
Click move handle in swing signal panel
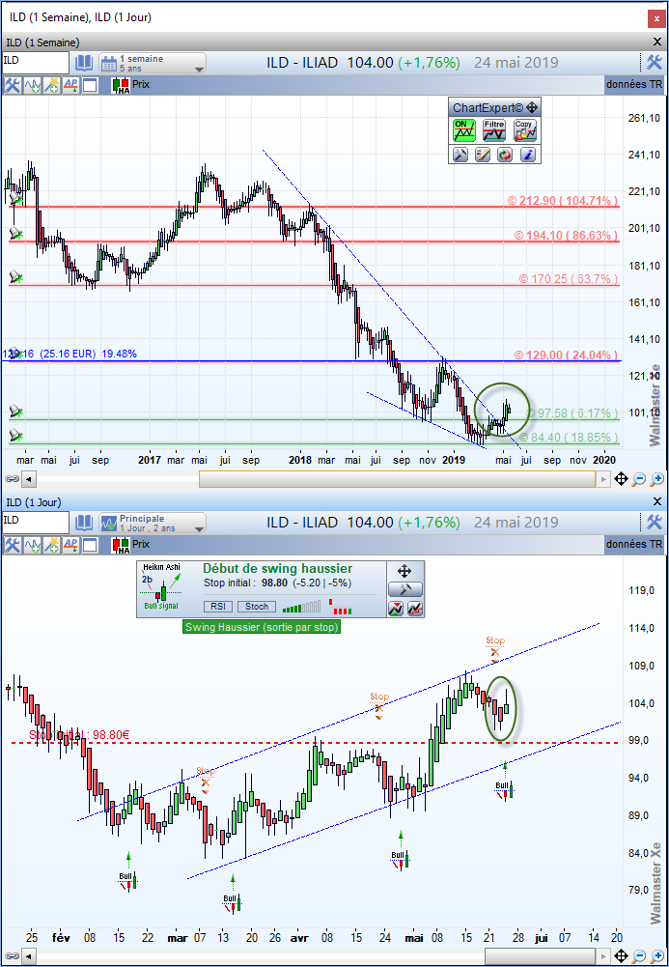tap(404, 571)
